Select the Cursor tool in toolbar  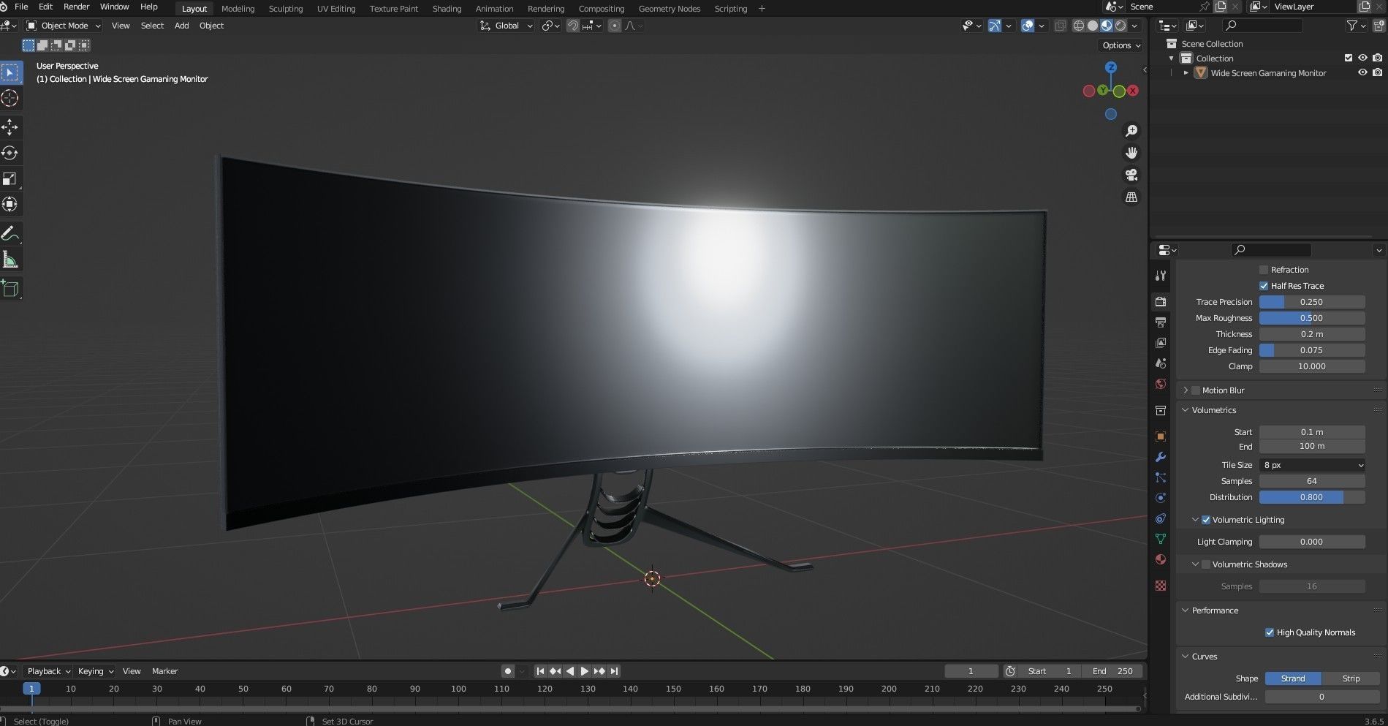pos(10,98)
